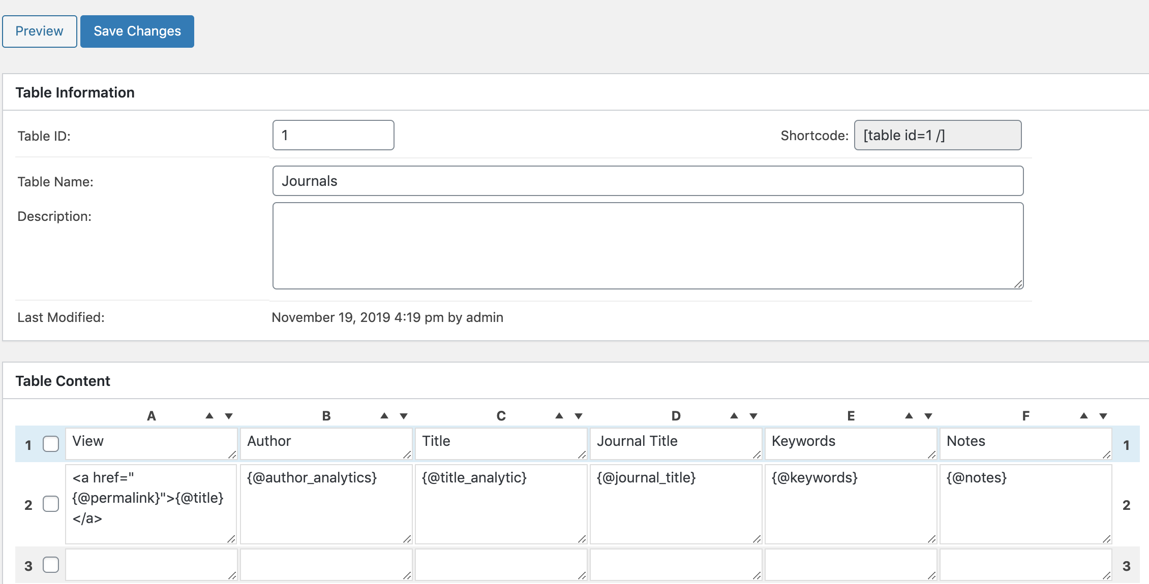1149x584 pixels.
Task: Edit the Table Name field
Action: (648, 181)
